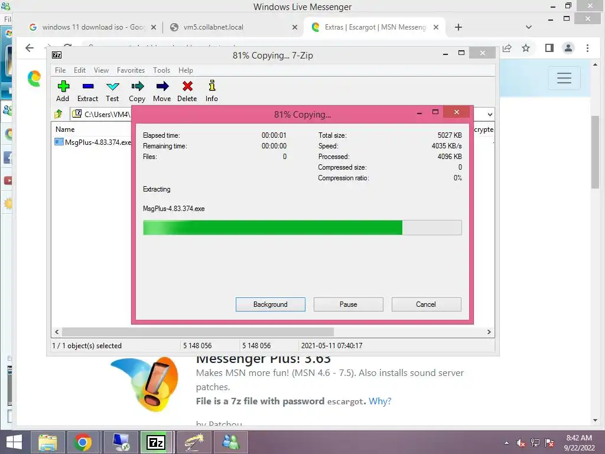
Task: Click the Name column header
Action: point(65,129)
